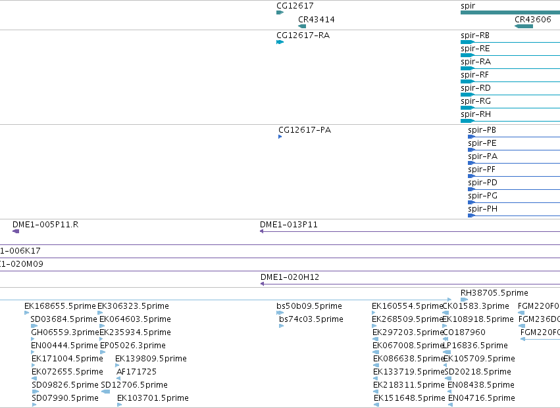Click EST EN04716.5prime
This screenshot has width=560, height=408.
tap(482, 398)
